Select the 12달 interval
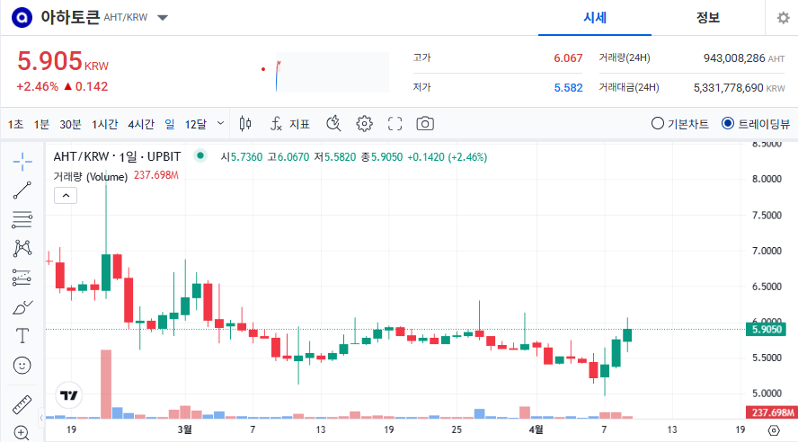 (x=195, y=124)
